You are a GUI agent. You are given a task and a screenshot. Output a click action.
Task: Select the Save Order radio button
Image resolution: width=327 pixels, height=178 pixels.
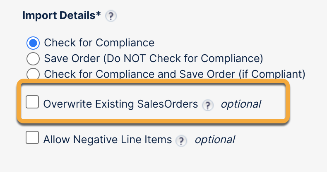[x=33, y=58]
